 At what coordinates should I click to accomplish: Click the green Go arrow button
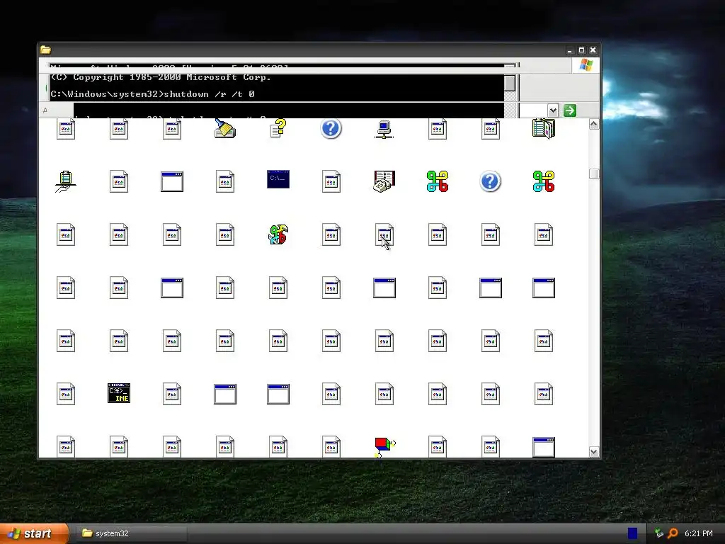[x=570, y=110]
